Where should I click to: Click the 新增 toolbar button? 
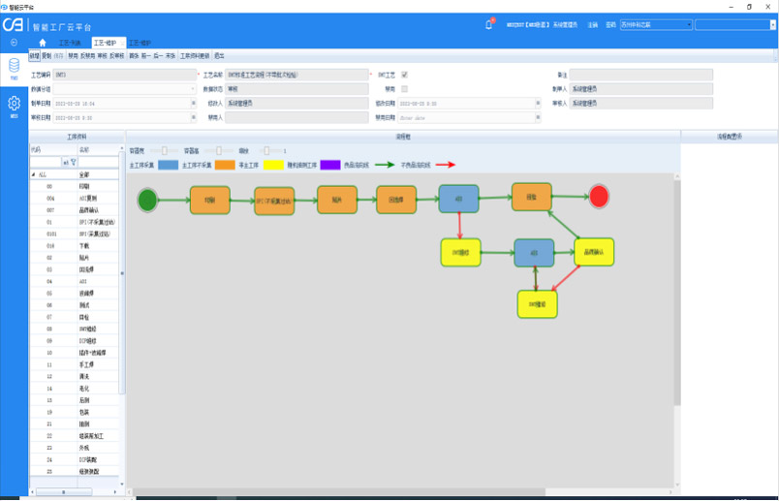[x=34, y=56]
